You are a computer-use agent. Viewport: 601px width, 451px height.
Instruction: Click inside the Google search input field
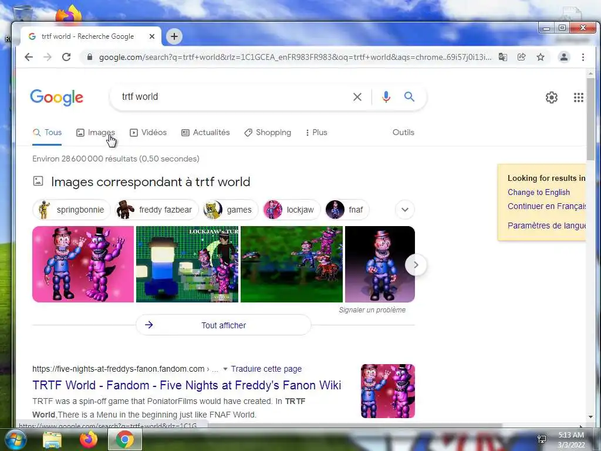(x=234, y=97)
